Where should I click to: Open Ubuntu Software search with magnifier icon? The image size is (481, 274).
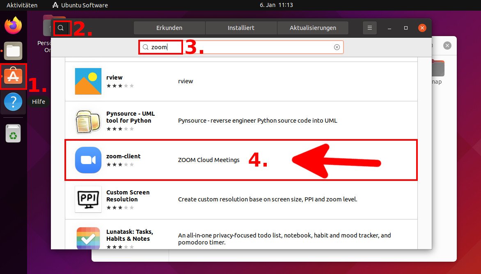(61, 28)
